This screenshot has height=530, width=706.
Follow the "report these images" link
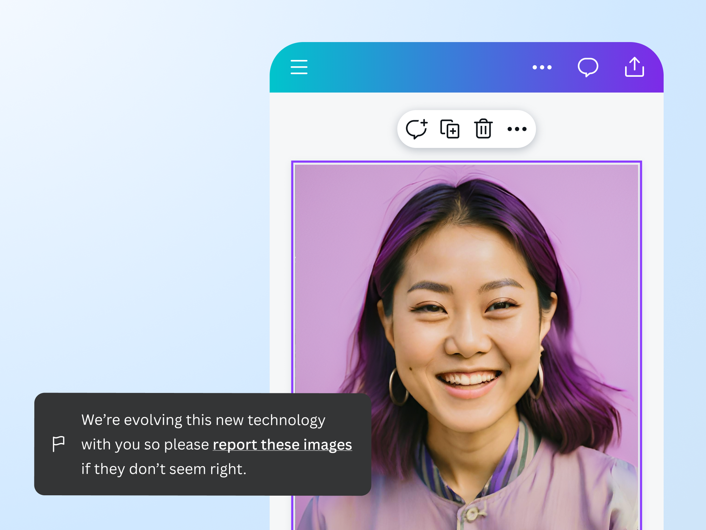coord(282,444)
